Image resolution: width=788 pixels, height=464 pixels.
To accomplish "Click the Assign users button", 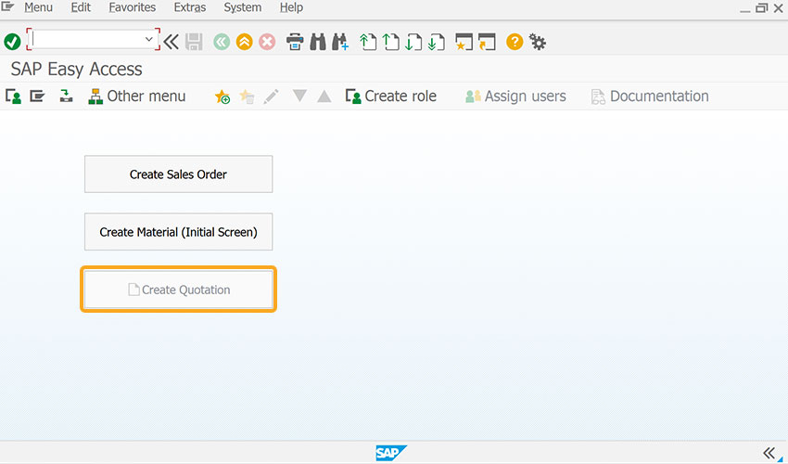I will pyautogui.click(x=515, y=97).
